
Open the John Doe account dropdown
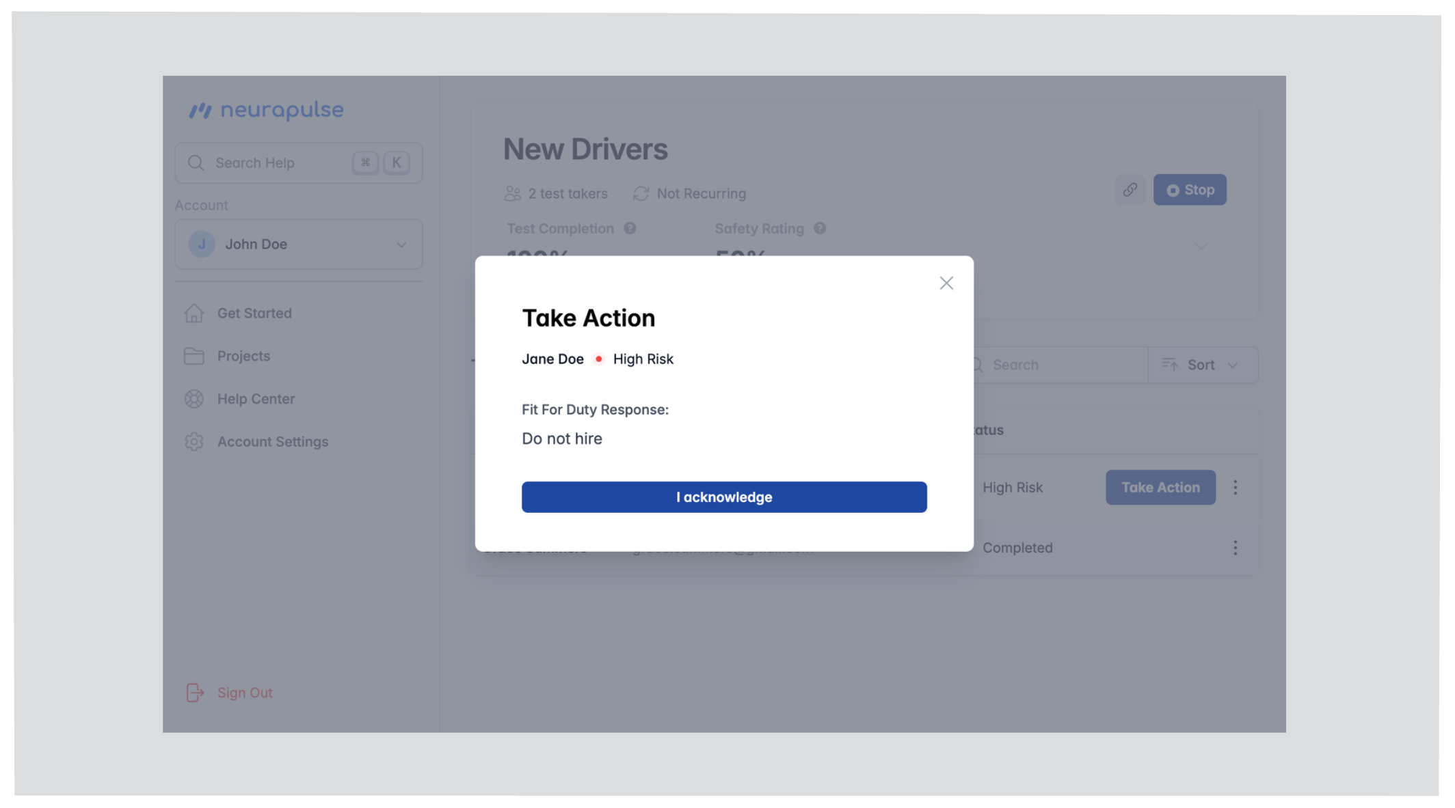[x=298, y=244]
